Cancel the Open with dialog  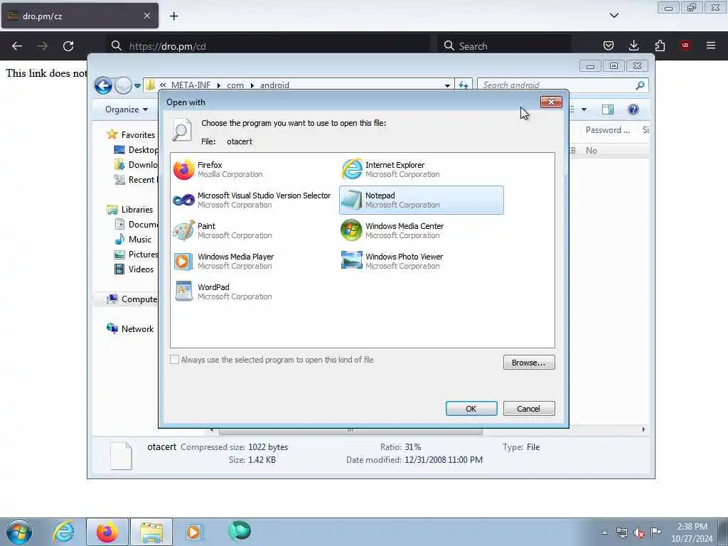pyautogui.click(x=529, y=409)
